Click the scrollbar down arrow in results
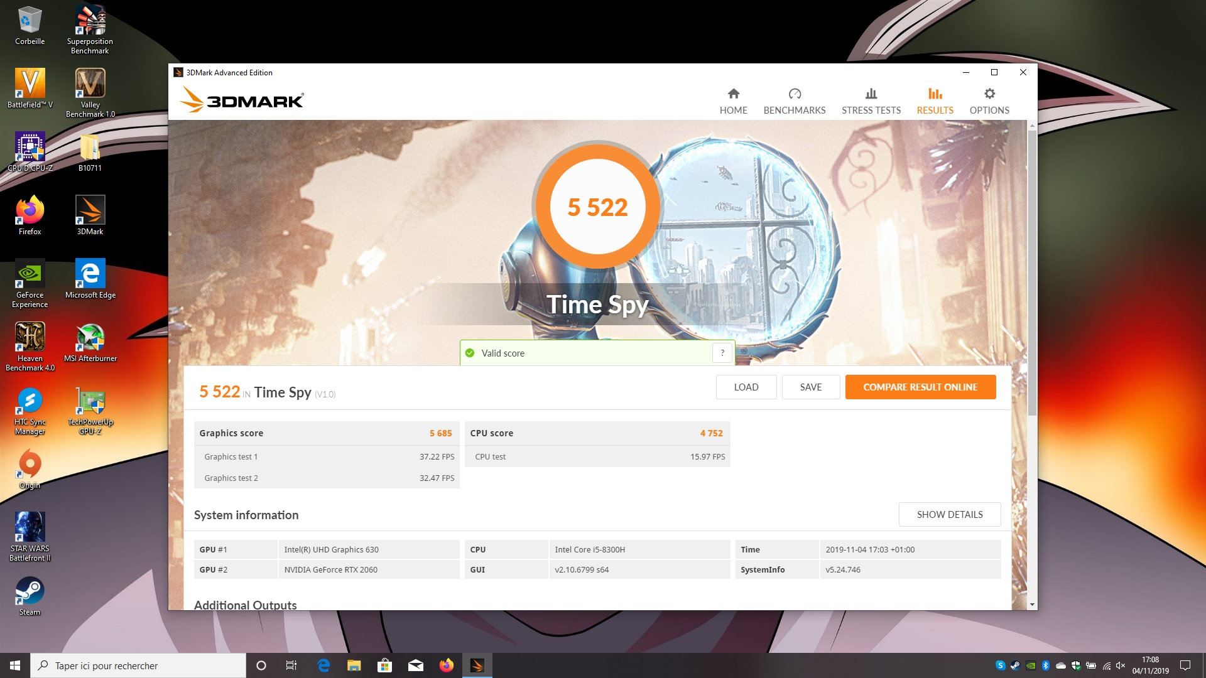This screenshot has width=1206, height=678. [x=1032, y=605]
